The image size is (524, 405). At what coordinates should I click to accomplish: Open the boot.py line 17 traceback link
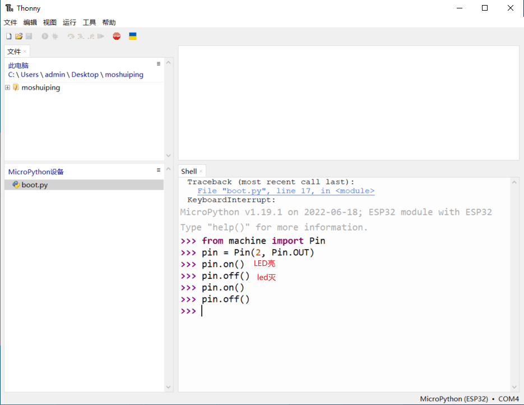pos(286,191)
